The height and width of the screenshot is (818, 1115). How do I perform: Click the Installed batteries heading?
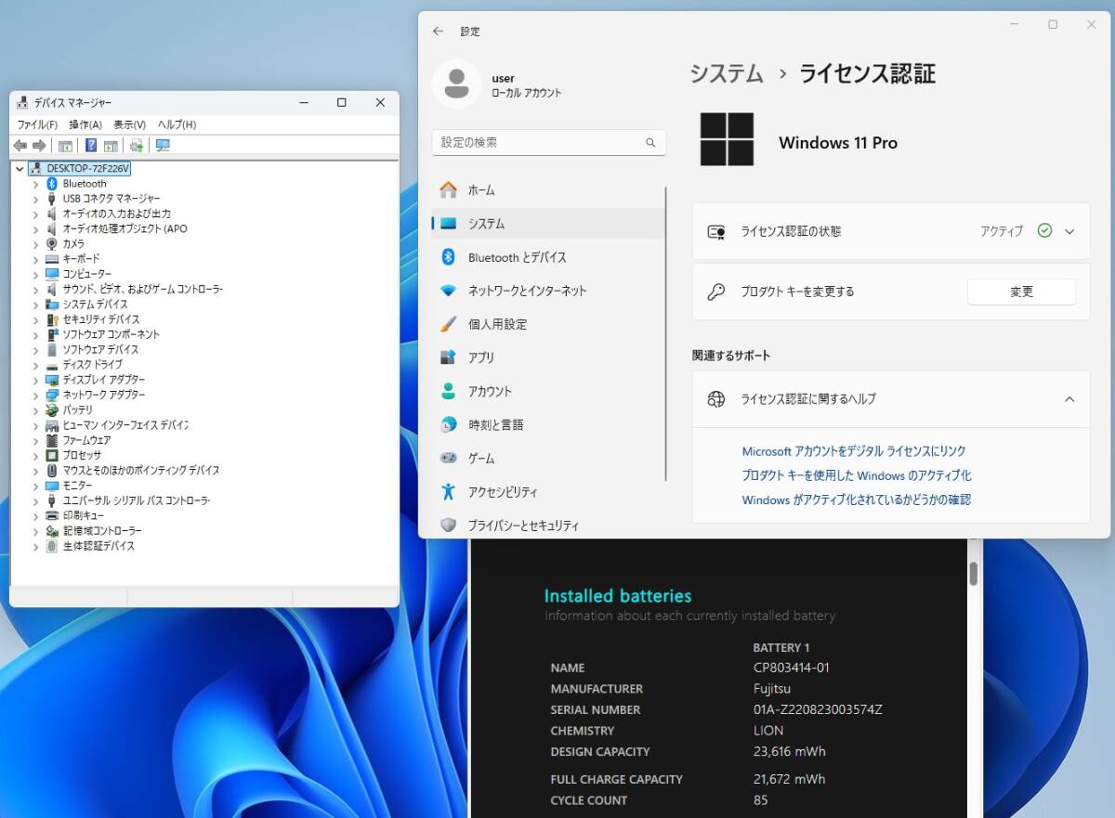tap(618, 596)
